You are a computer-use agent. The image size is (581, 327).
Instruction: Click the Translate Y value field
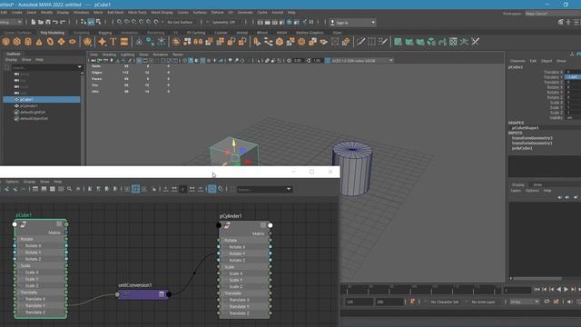pos(573,77)
